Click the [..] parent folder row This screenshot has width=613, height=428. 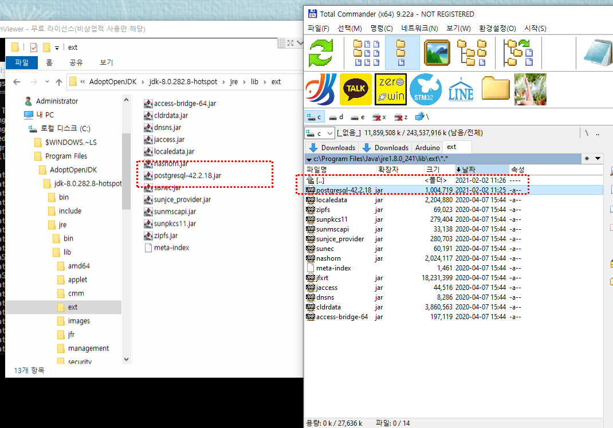[x=454, y=180]
